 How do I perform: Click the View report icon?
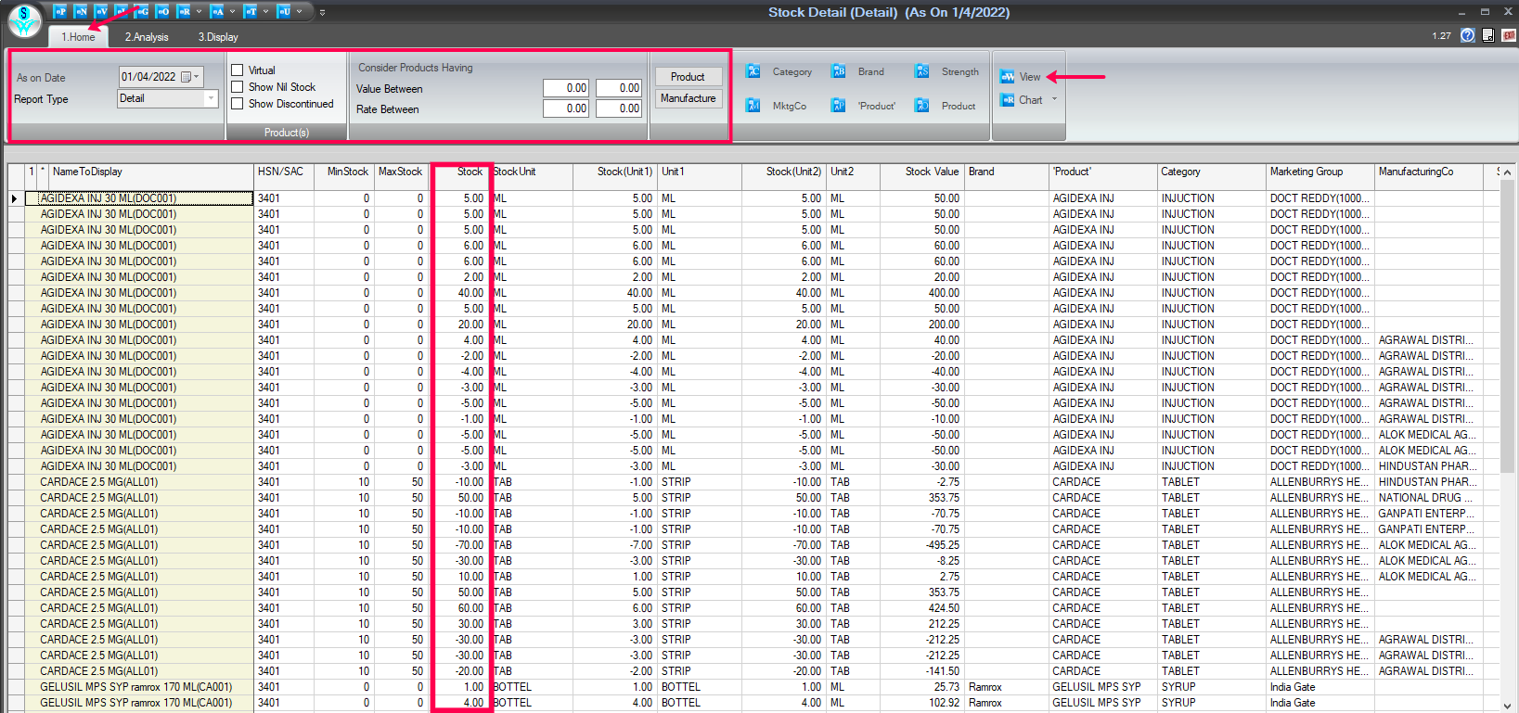pyautogui.click(x=1007, y=77)
